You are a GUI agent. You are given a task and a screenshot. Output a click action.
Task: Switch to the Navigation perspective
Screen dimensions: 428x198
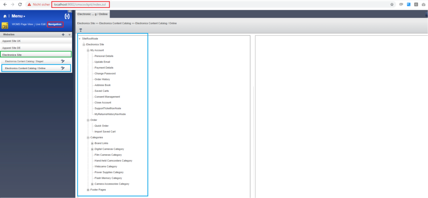(x=55, y=24)
